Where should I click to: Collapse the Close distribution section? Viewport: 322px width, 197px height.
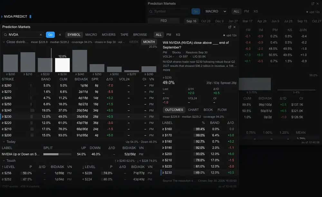tap(4, 42)
